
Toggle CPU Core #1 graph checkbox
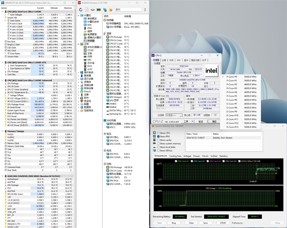tap(176, 161)
